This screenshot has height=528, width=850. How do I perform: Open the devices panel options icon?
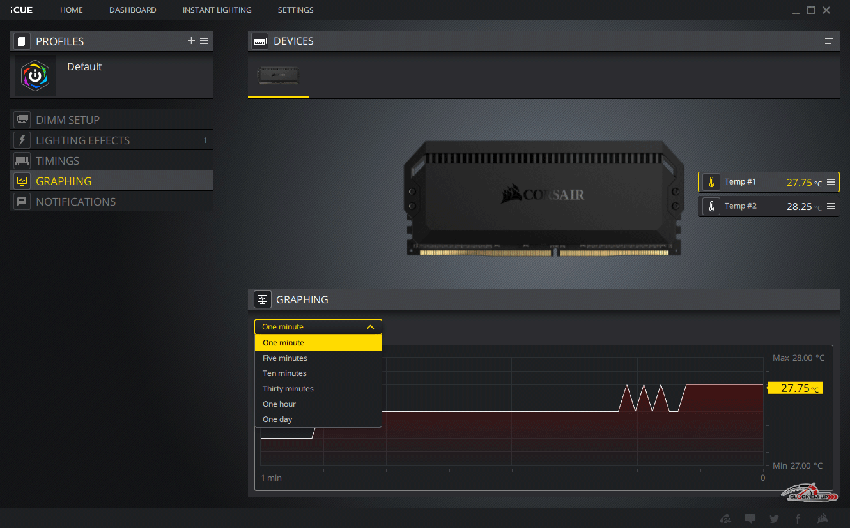[829, 41]
